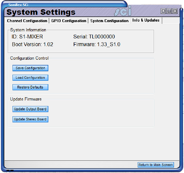Select the Info & Updates tab
Image resolution: width=184 pixels, height=173 pixels.
(x=146, y=20)
